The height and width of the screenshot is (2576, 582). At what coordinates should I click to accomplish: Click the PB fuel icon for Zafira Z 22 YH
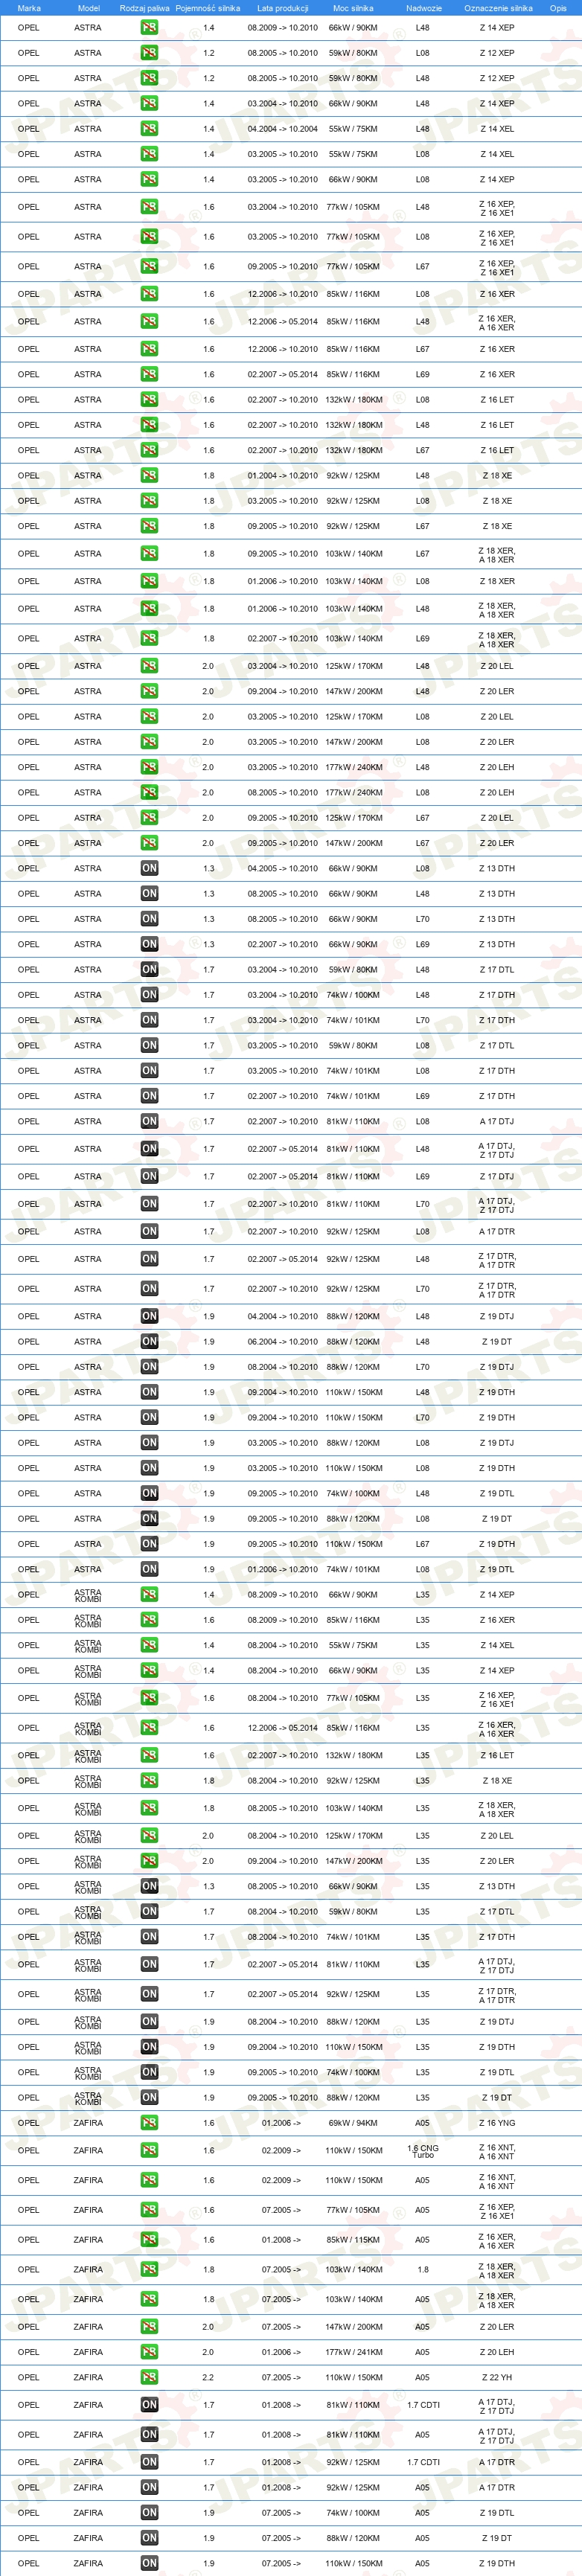pos(149,2377)
